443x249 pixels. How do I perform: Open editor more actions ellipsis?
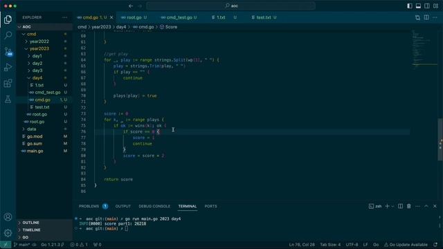(x=435, y=17)
